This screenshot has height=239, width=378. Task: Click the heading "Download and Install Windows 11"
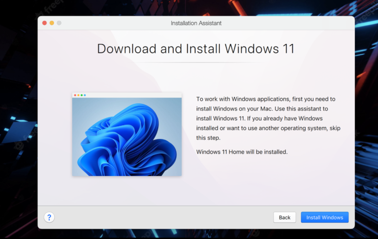[x=196, y=48]
